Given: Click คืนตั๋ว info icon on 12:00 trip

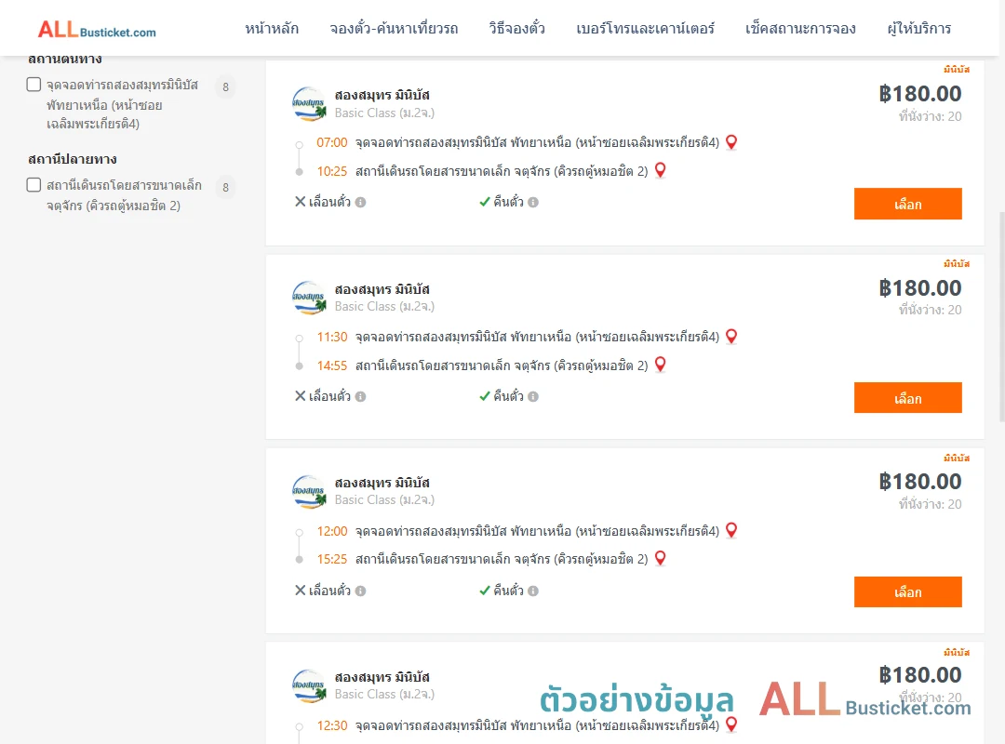Looking at the screenshot, I should coord(533,591).
